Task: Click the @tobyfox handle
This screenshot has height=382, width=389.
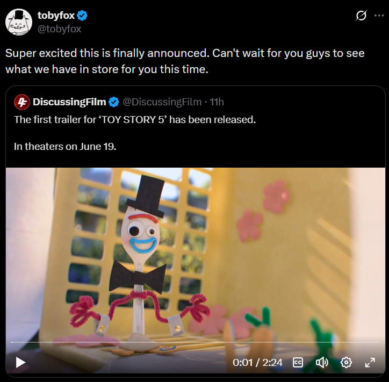Action: point(59,29)
